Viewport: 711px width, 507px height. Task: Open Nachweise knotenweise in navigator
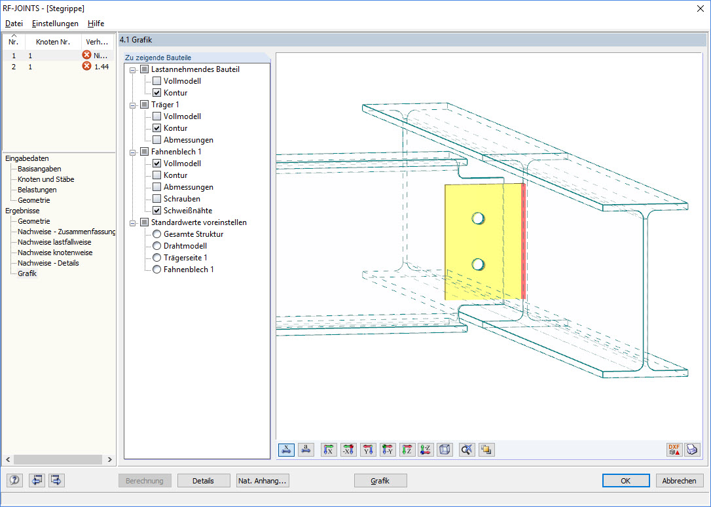55,253
